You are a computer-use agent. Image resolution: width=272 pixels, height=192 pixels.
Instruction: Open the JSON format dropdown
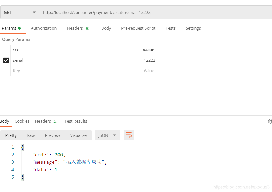pyautogui.click(x=108, y=135)
